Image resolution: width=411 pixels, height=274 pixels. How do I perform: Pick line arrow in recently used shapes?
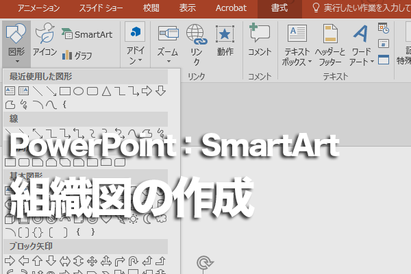(x=51, y=91)
